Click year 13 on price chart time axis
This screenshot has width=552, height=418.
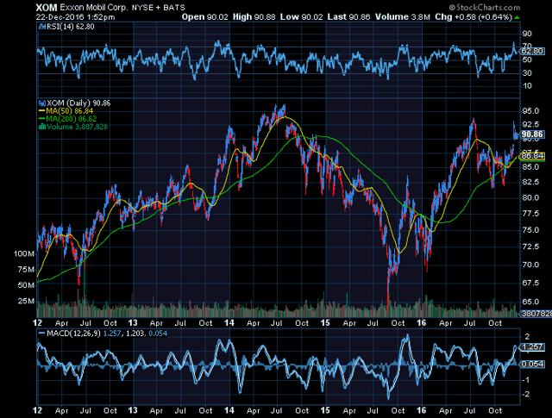[x=132, y=323]
